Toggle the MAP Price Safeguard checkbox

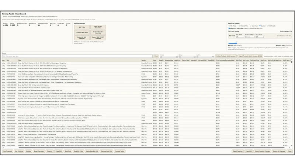point(229,28)
